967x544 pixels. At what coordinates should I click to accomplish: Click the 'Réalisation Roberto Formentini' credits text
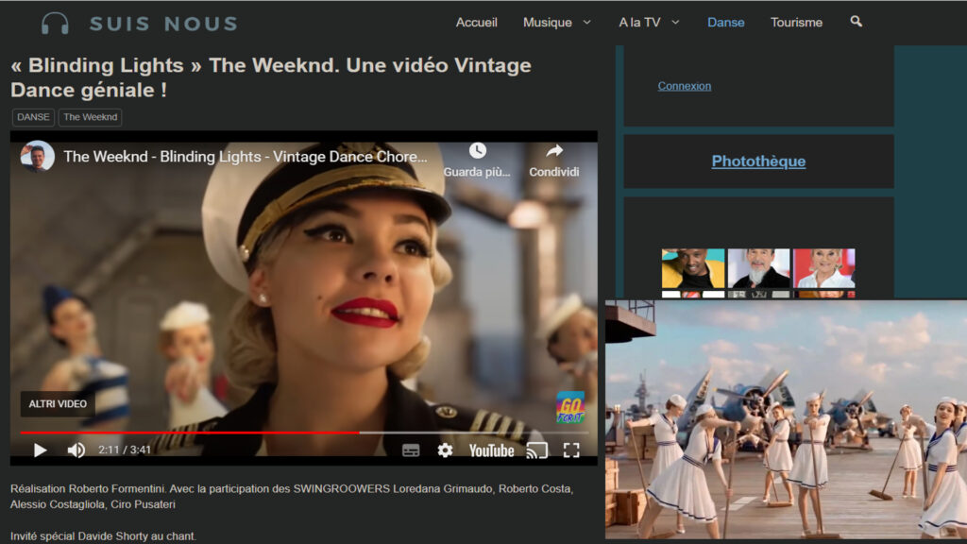(292, 497)
